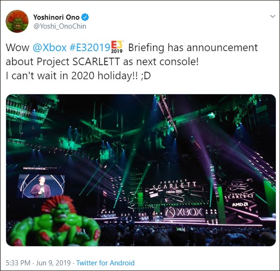Open the @Xbox mention

[x=50, y=47]
